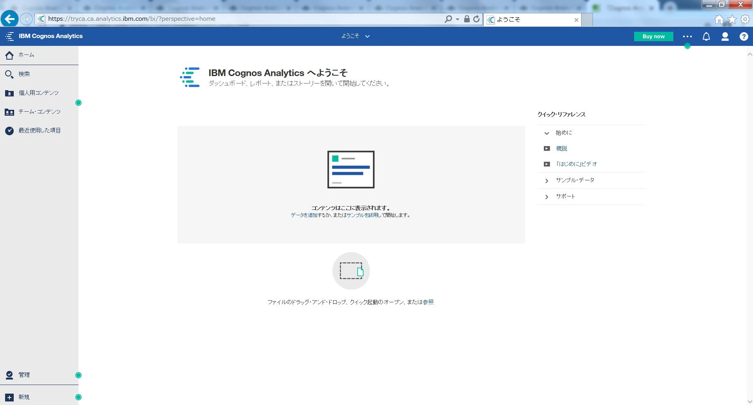
Task: Click the page scrollbar down arrow
Action: 749,401
